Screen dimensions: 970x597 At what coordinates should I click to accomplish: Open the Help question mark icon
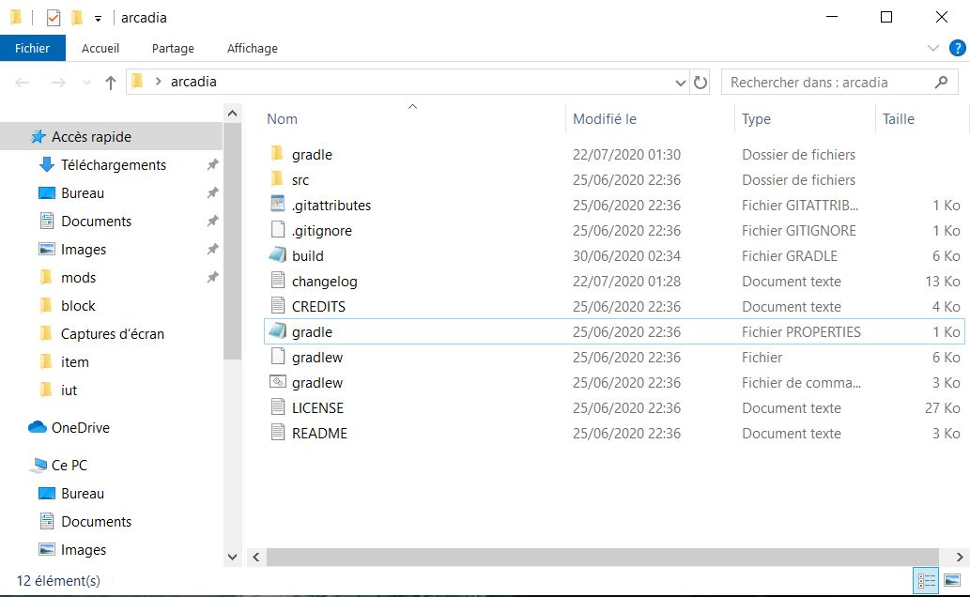[957, 48]
